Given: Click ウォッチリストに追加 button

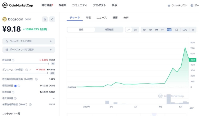Looking at the screenshot, I should [x=29, y=41].
